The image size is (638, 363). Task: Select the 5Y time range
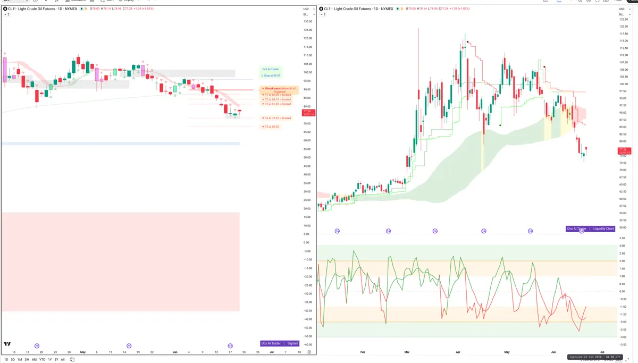[56, 360]
